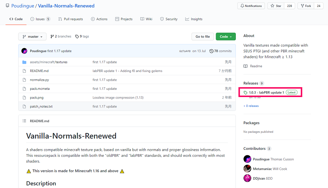Fork the repository

click(x=306, y=6)
